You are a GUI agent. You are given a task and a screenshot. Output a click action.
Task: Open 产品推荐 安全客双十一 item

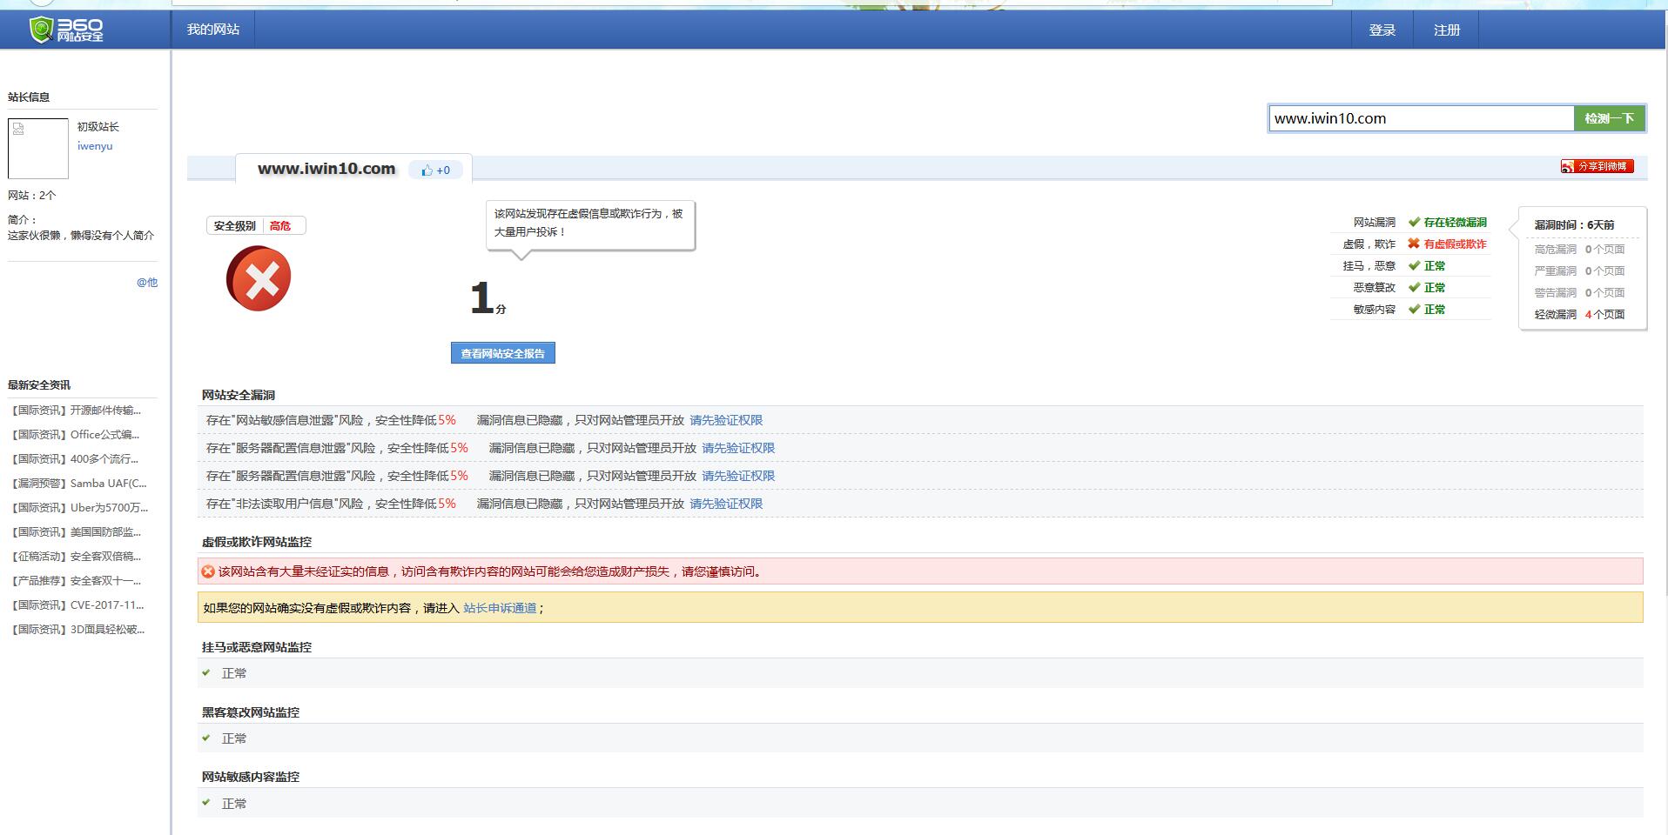click(76, 581)
